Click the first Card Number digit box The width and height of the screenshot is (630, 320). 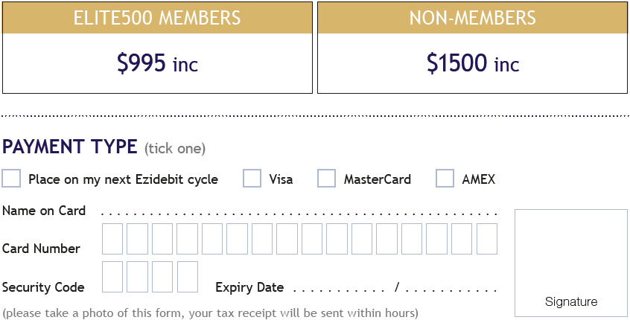(x=112, y=239)
